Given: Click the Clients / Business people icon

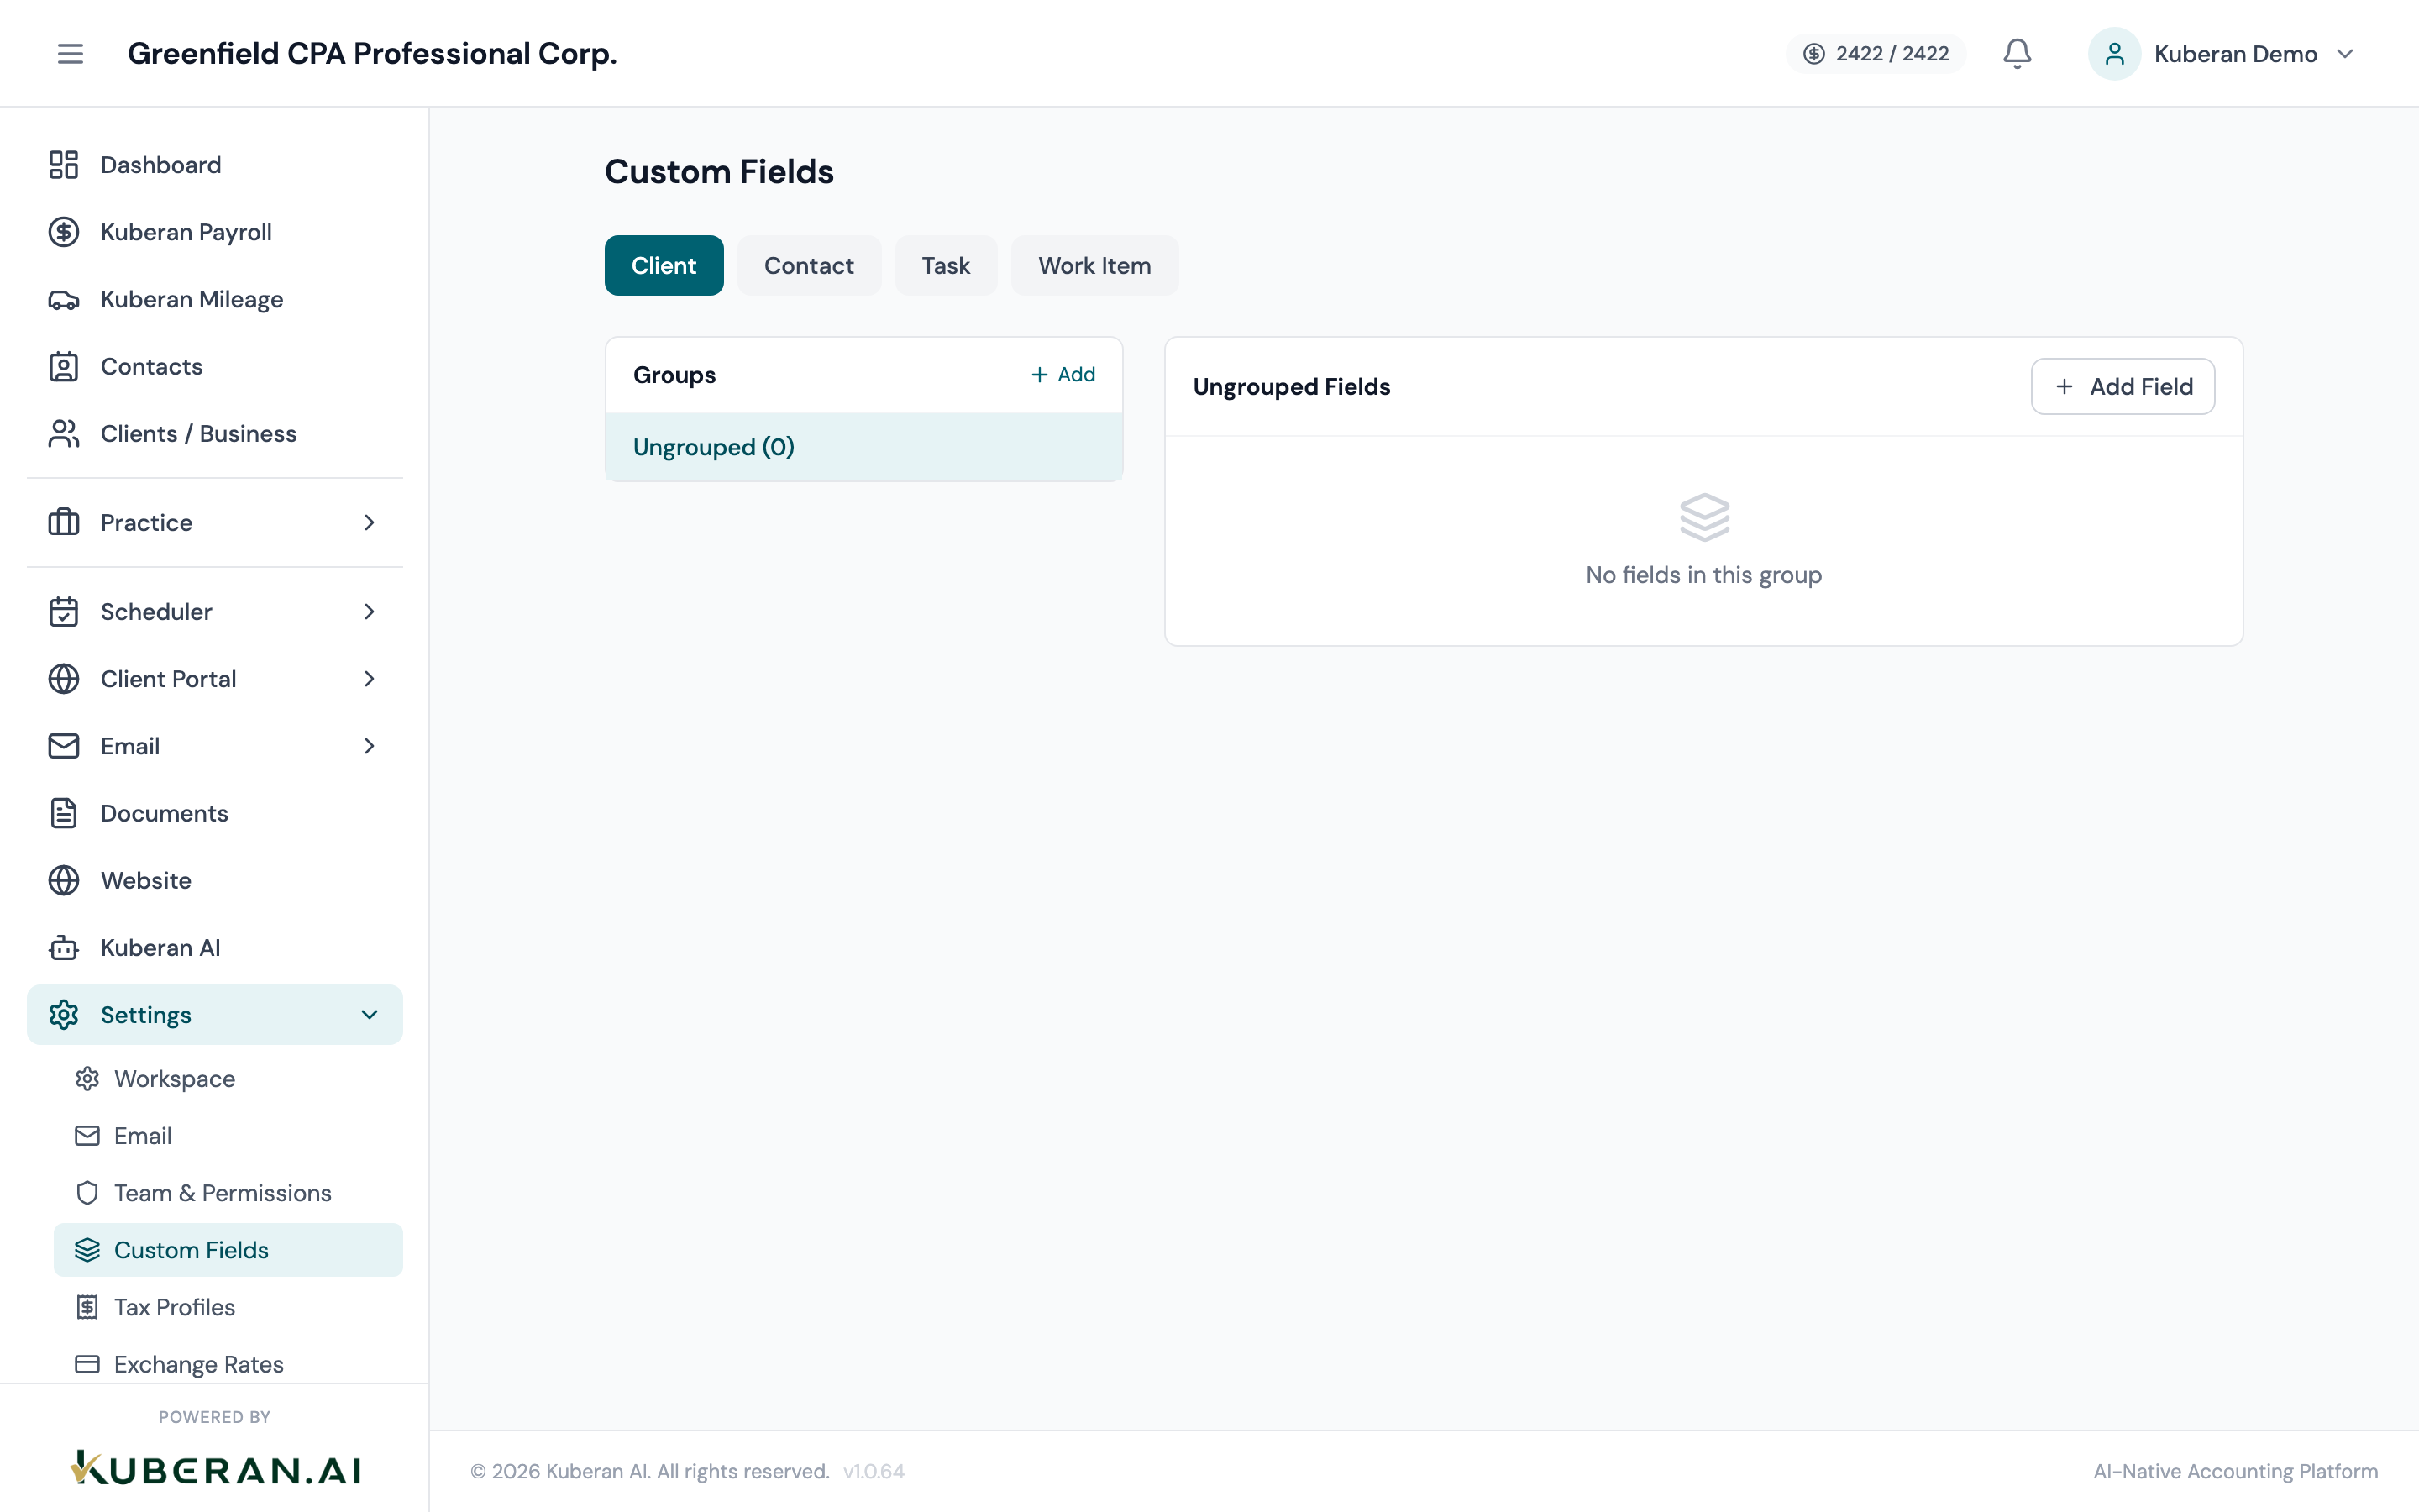Looking at the screenshot, I should pyautogui.click(x=64, y=434).
